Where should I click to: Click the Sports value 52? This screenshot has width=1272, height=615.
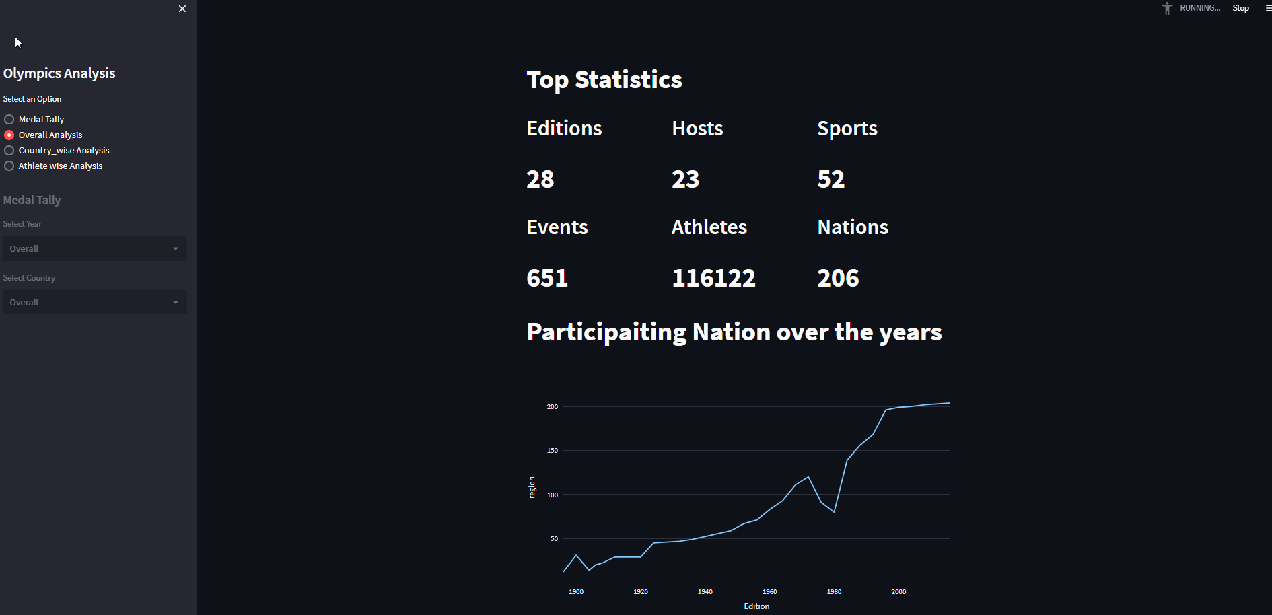[x=831, y=179]
